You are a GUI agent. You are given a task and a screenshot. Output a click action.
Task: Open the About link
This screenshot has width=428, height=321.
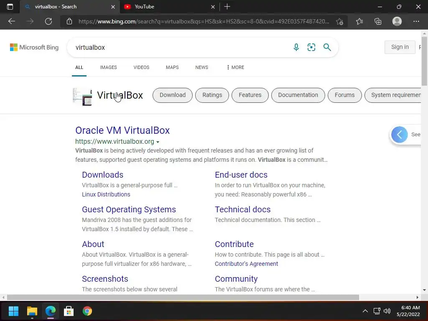pos(93,244)
